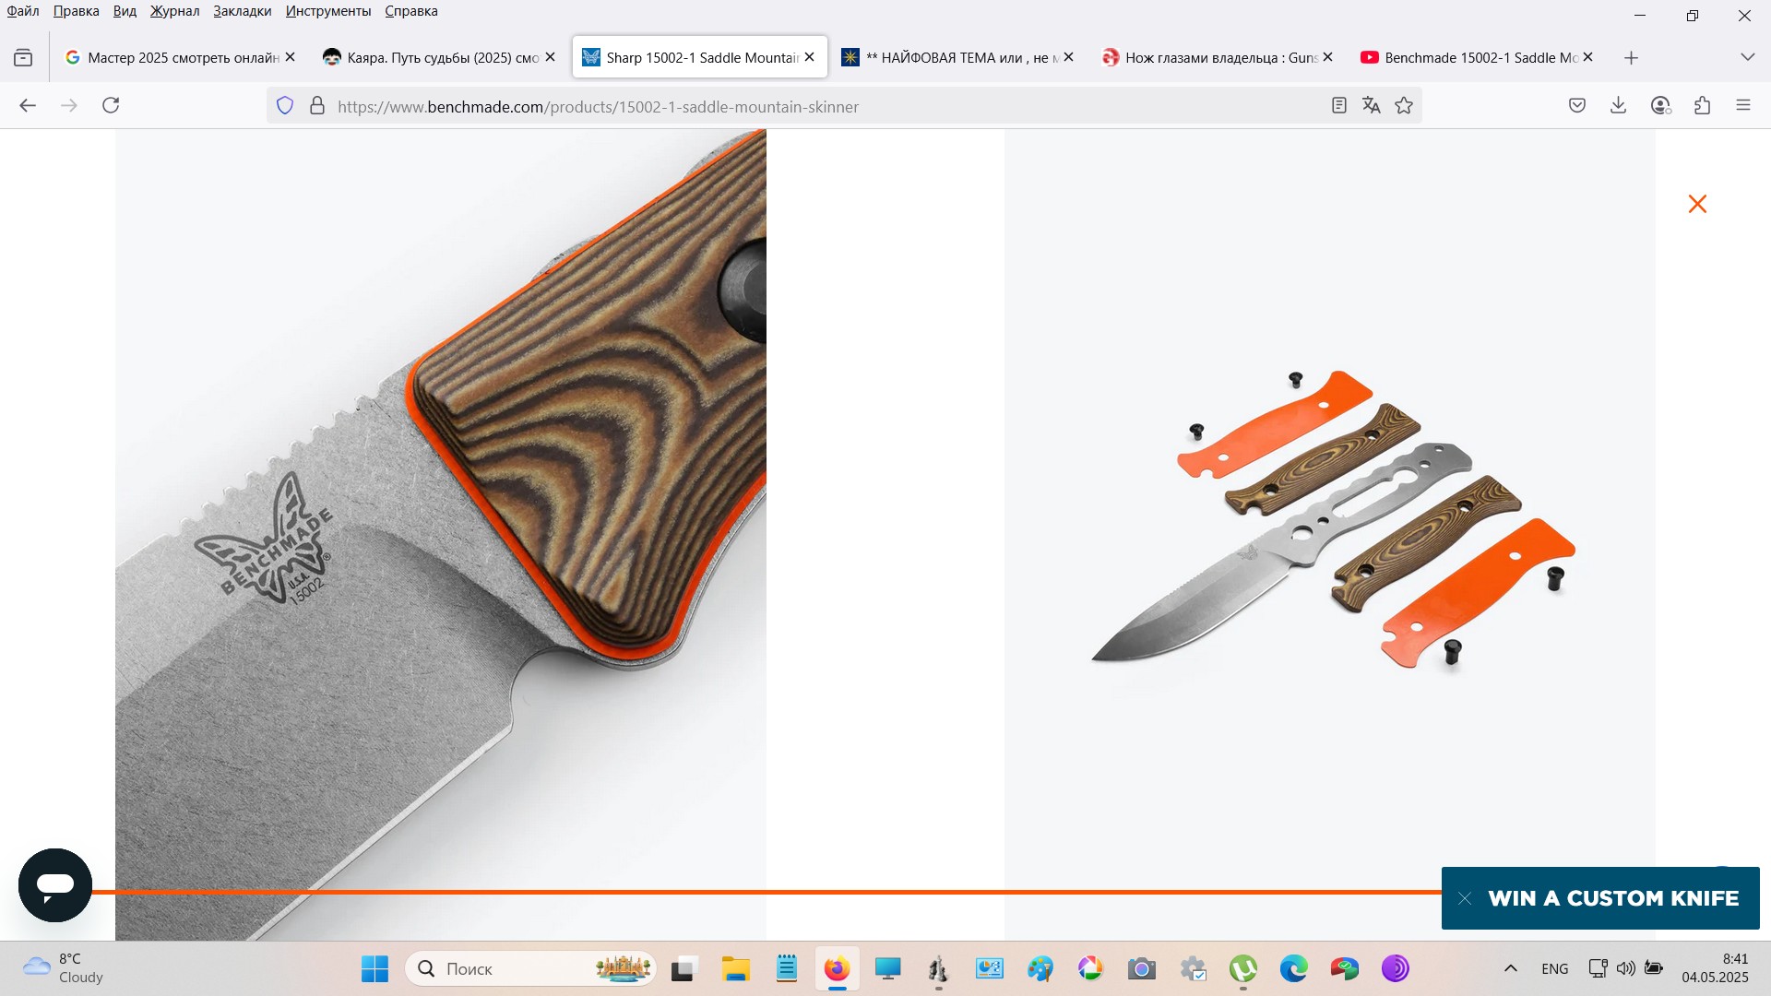Image resolution: width=1771 pixels, height=996 pixels.
Task: Show hidden system tray icons
Action: [1511, 968]
